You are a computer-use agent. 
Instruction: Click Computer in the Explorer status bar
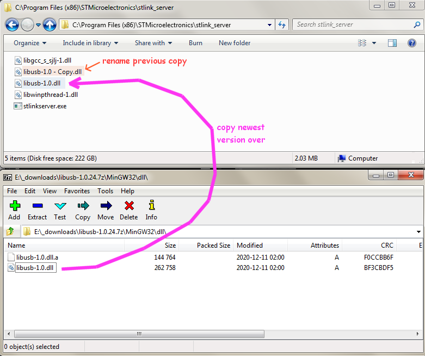click(x=358, y=158)
